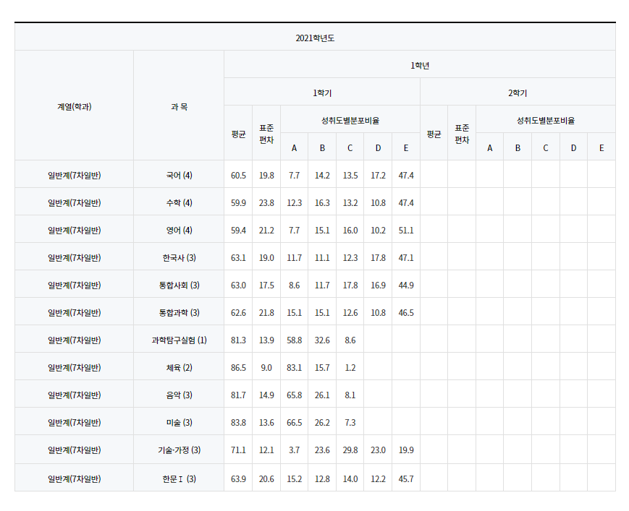Select 수학 B-grade ratio 16.3
Screen dimensions: 629x511
322,202
